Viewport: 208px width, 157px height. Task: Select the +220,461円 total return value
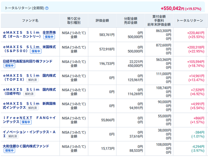196,33
